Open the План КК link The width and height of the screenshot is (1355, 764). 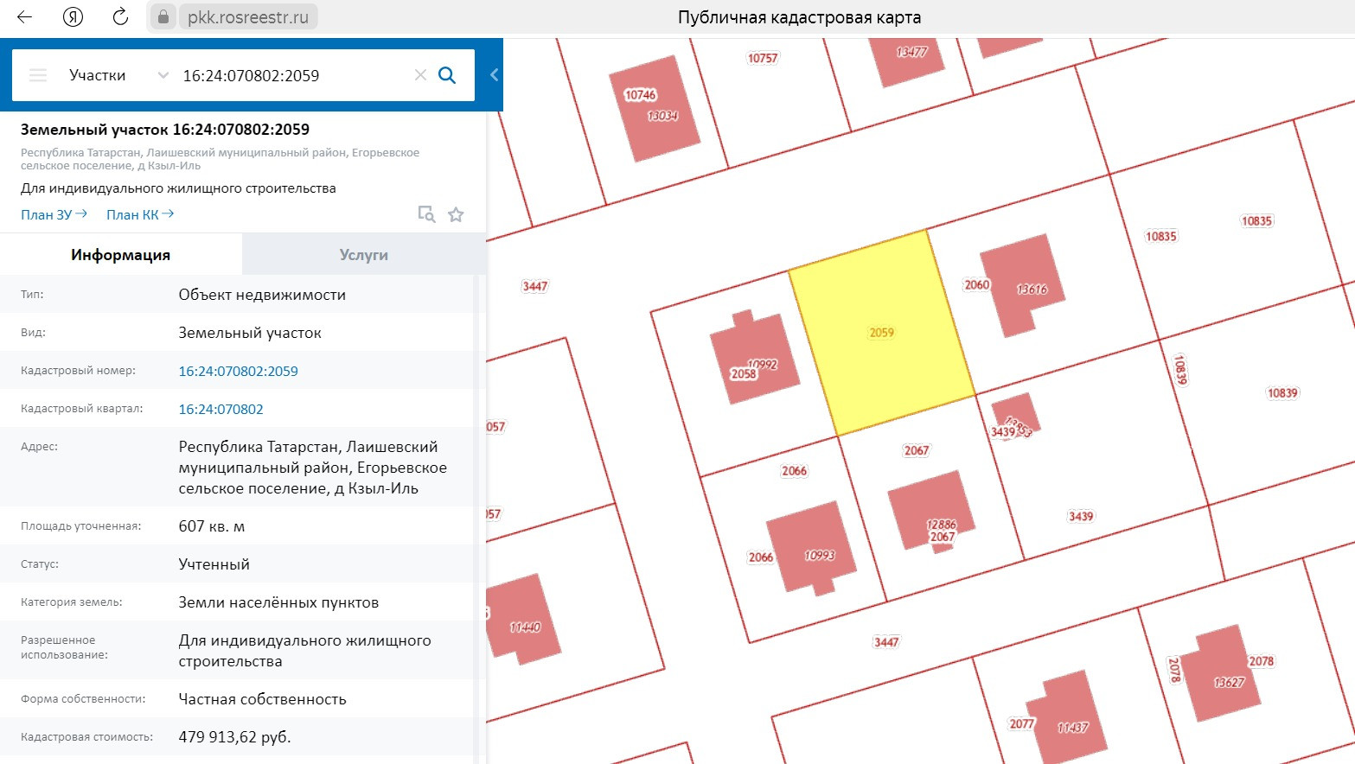(x=139, y=214)
